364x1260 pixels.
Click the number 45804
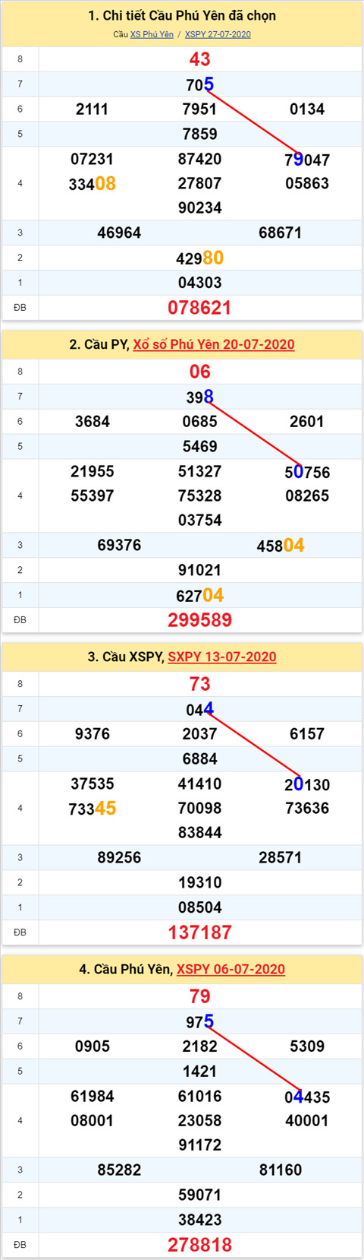coord(281,545)
